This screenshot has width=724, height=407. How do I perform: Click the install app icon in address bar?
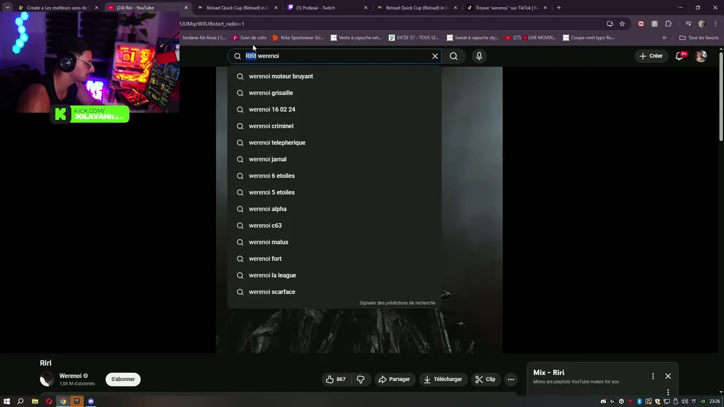click(610, 24)
